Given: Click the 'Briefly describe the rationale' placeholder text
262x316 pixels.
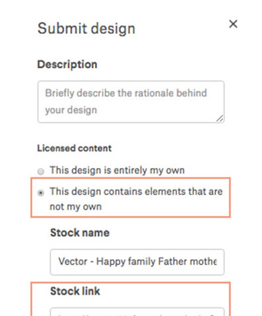Looking at the screenshot, I should click(126, 93).
